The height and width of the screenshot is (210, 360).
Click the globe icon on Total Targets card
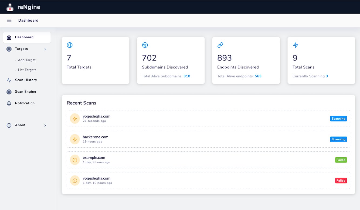pyautogui.click(x=70, y=45)
